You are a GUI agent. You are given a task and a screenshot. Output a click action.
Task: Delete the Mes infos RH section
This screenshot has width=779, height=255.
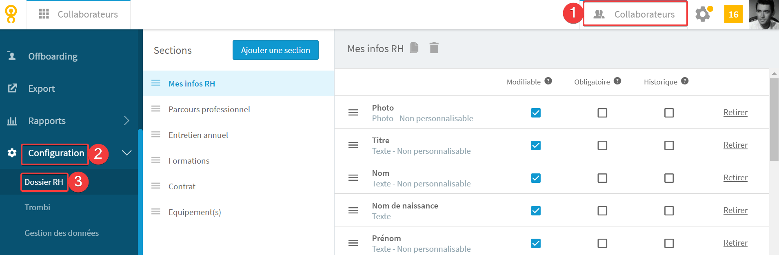click(x=434, y=48)
